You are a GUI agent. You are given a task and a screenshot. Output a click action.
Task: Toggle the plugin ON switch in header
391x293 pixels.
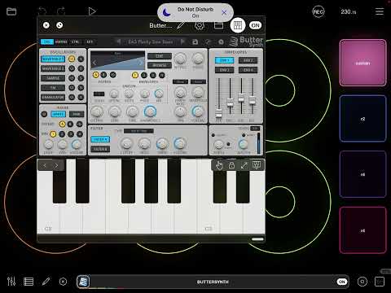[255, 25]
